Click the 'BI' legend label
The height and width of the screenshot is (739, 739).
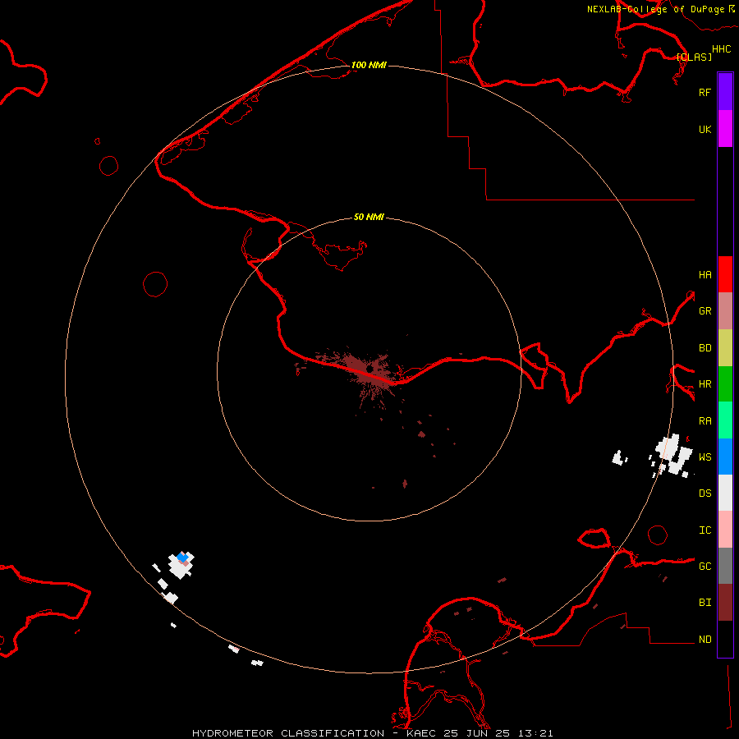(705, 603)
